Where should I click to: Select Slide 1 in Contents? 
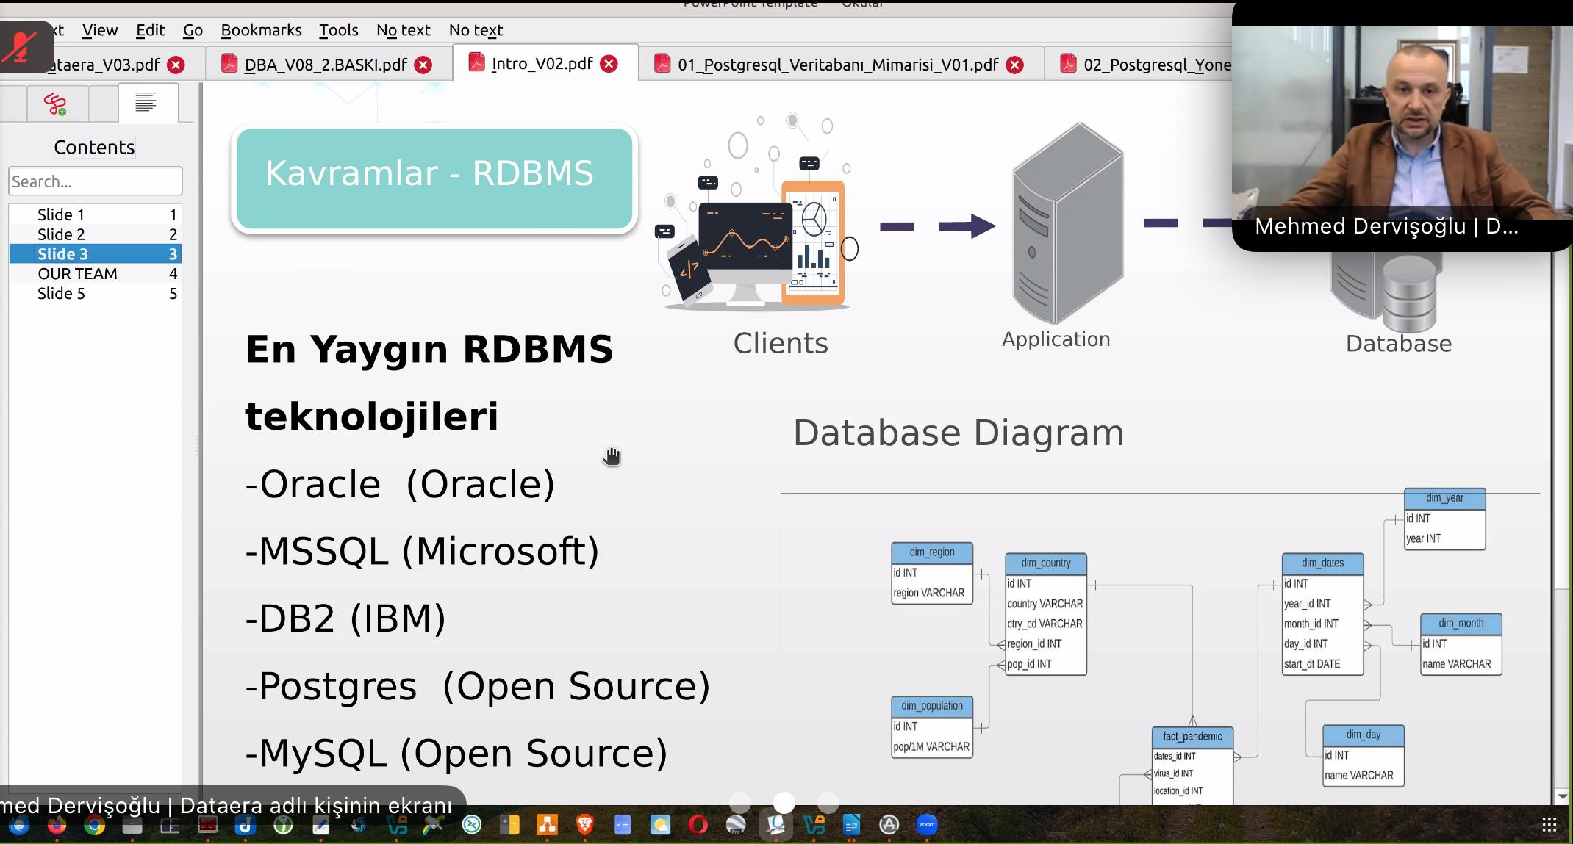tap(95, 214)
